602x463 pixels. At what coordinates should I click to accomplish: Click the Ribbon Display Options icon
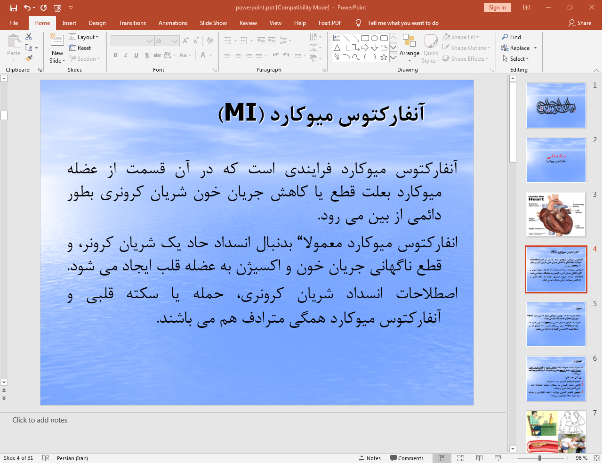[x=527, y=8]
